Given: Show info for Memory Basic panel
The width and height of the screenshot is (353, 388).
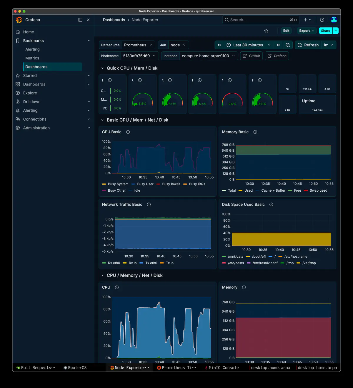Looking at the screenshot, I should tap(255, 132).
